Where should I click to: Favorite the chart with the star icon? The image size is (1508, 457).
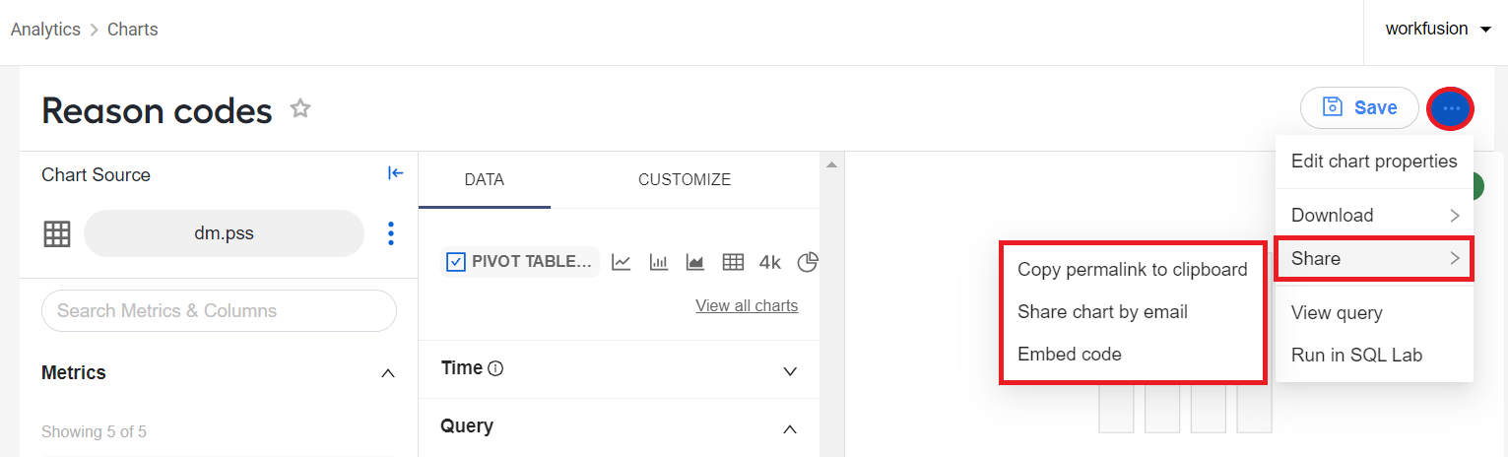coord(300,109)
